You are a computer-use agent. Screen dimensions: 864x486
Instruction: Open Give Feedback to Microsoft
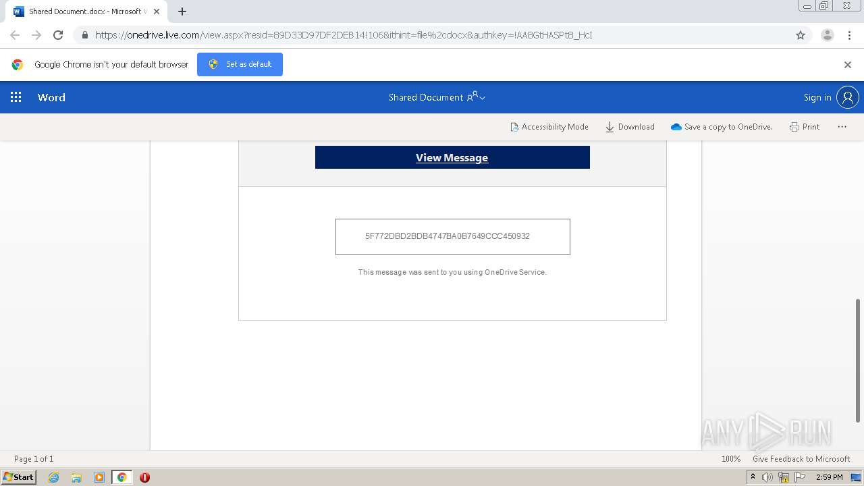(x=801, y=458)
